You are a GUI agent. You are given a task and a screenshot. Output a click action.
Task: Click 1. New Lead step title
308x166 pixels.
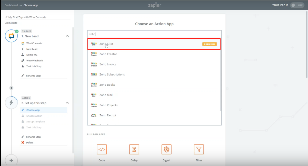(30, 36)
